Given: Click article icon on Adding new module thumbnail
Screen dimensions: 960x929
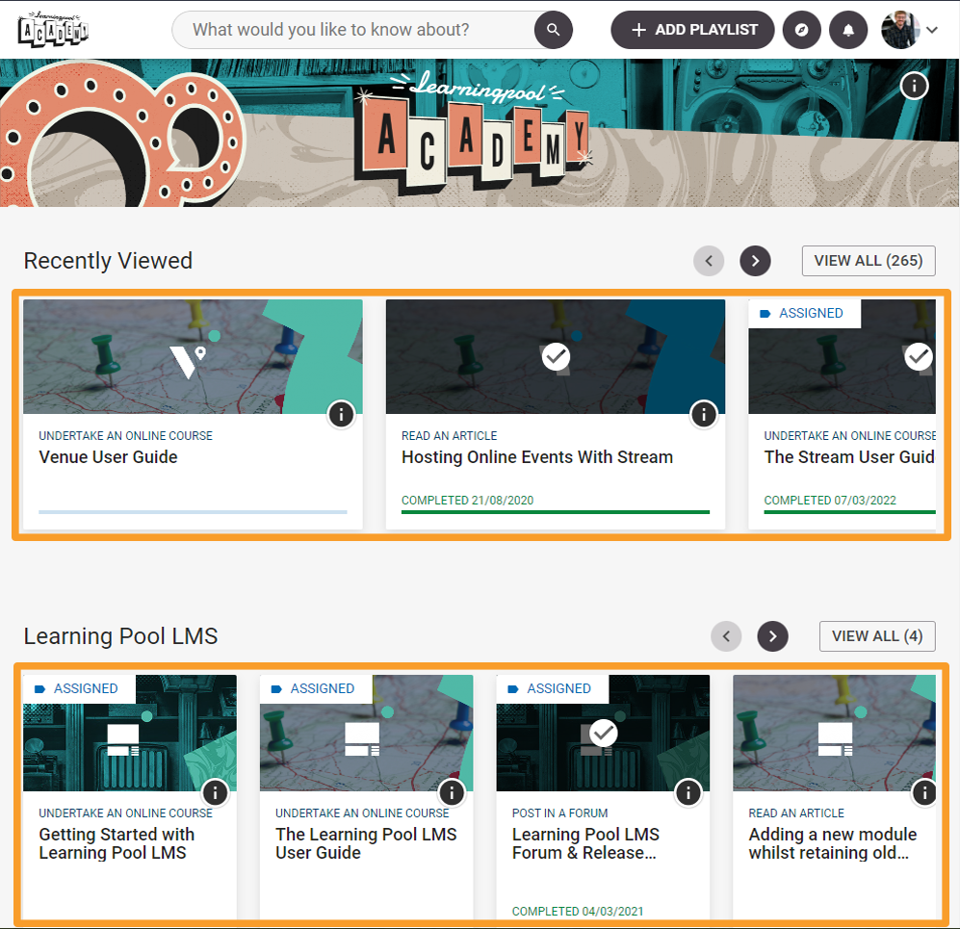Looking at the screenshot, I should click(835, 740).
